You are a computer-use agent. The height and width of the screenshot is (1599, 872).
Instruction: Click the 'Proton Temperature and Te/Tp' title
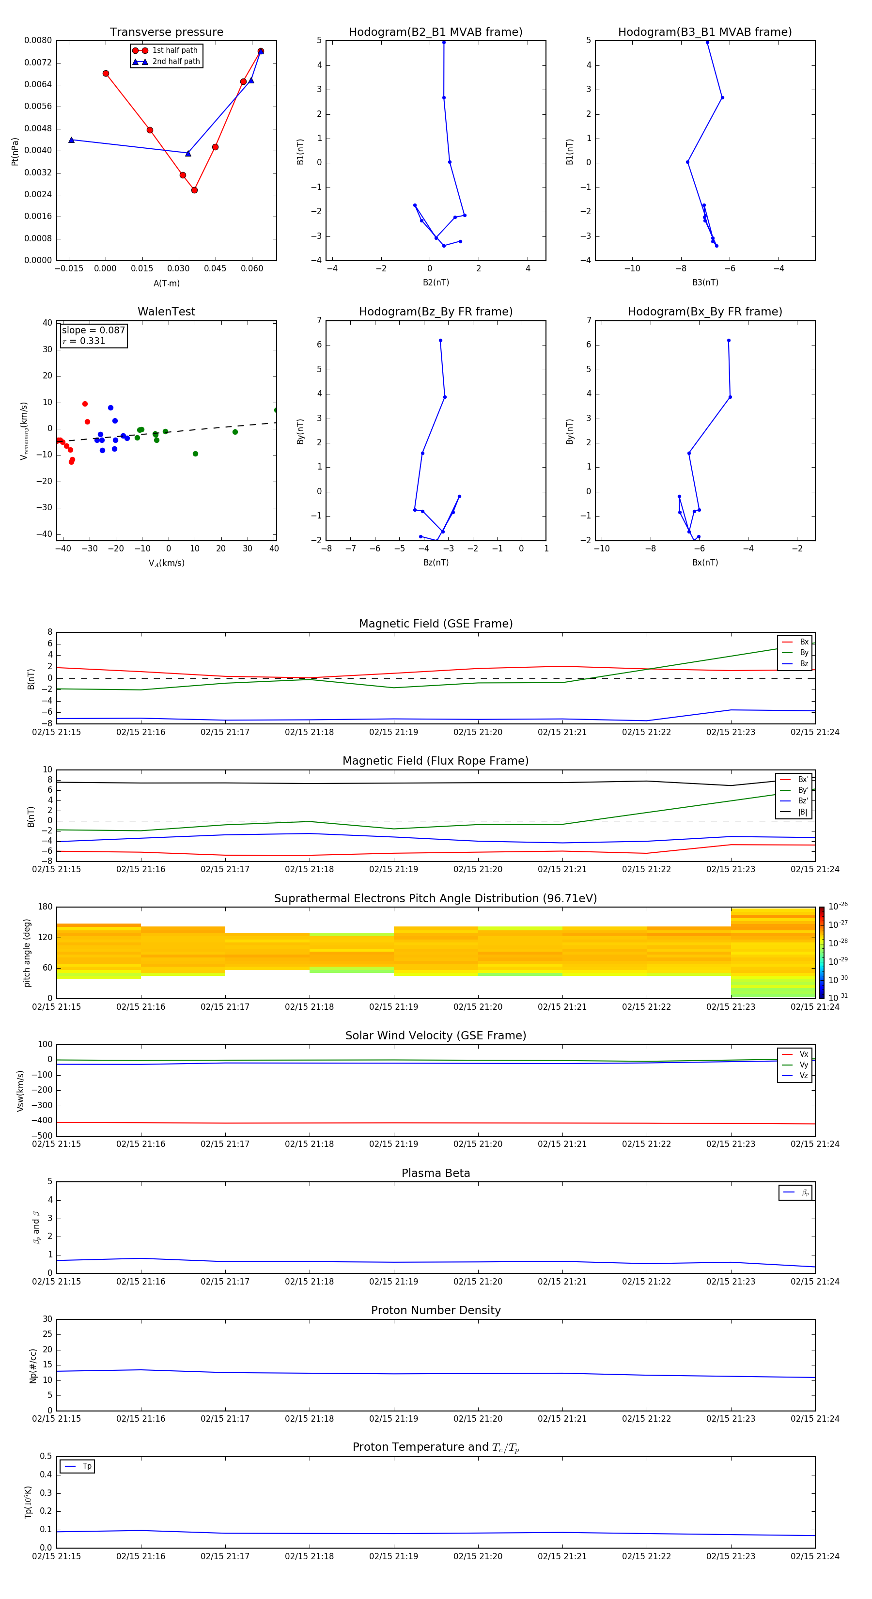436,1447
